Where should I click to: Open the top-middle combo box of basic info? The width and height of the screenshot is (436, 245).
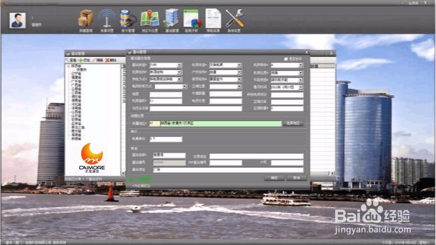pyautogui.click(x=225, y=65)
